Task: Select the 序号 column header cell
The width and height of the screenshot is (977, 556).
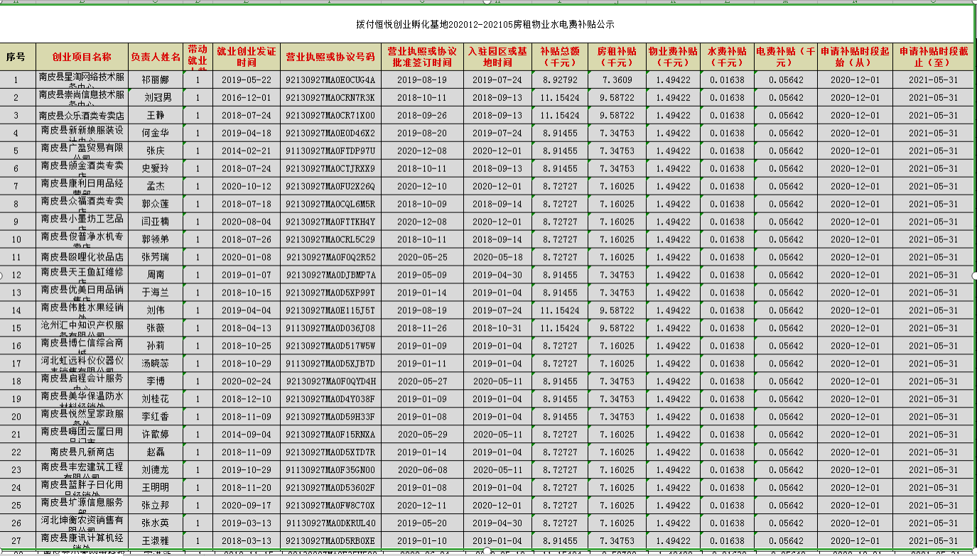Action: click(x=16, y=56)
